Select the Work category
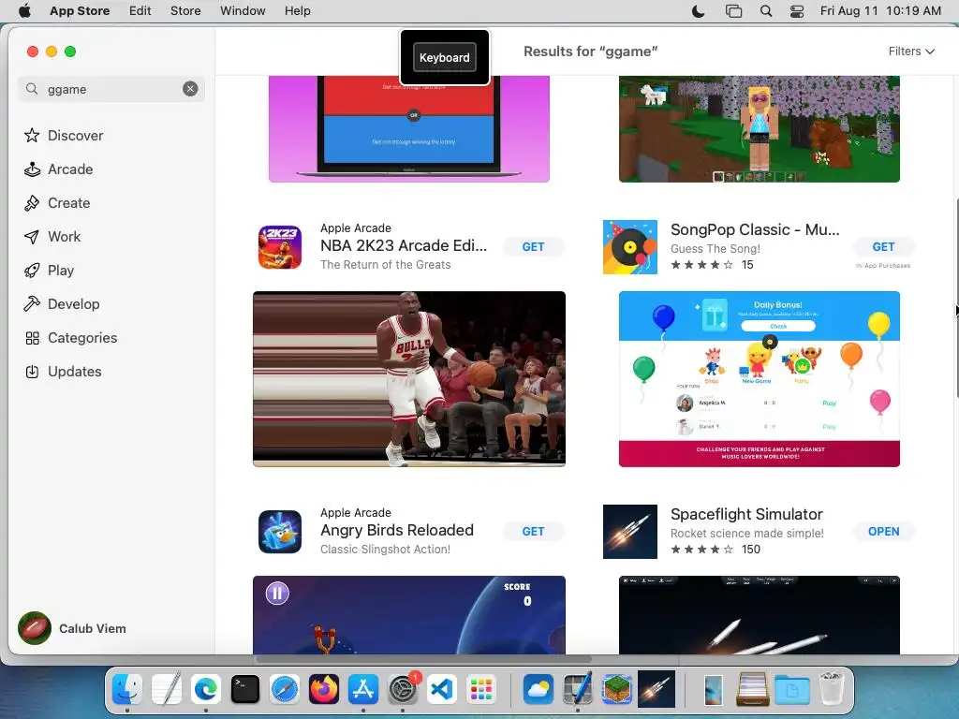Screen dimensions: 959x719 pos(52,237)
